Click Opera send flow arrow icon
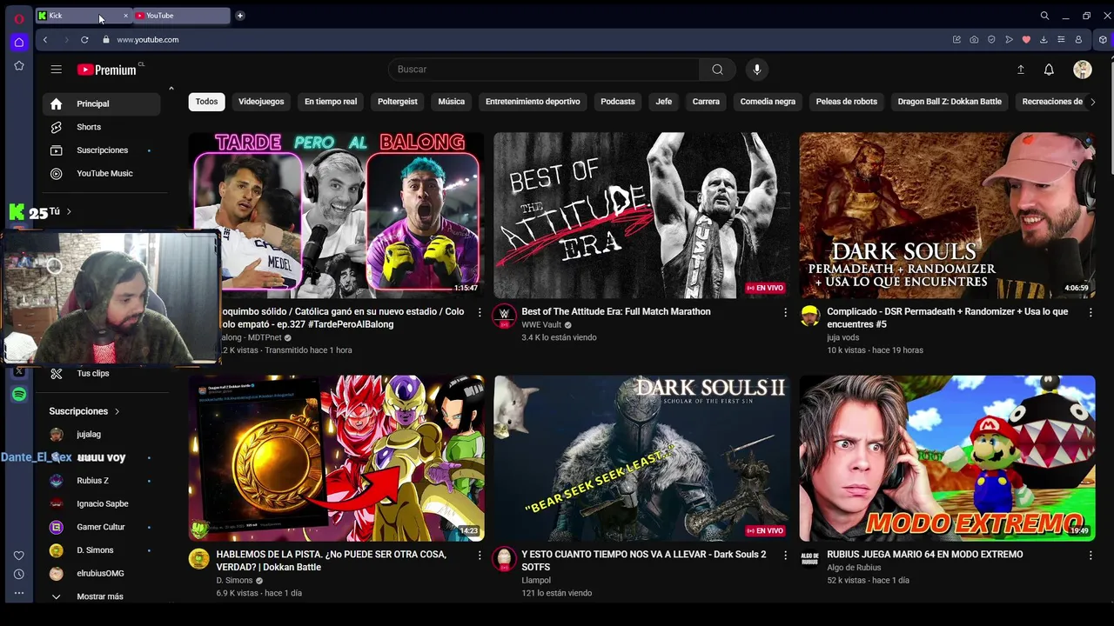Screen dimensions: 1114x626 tap(1009, 40)
